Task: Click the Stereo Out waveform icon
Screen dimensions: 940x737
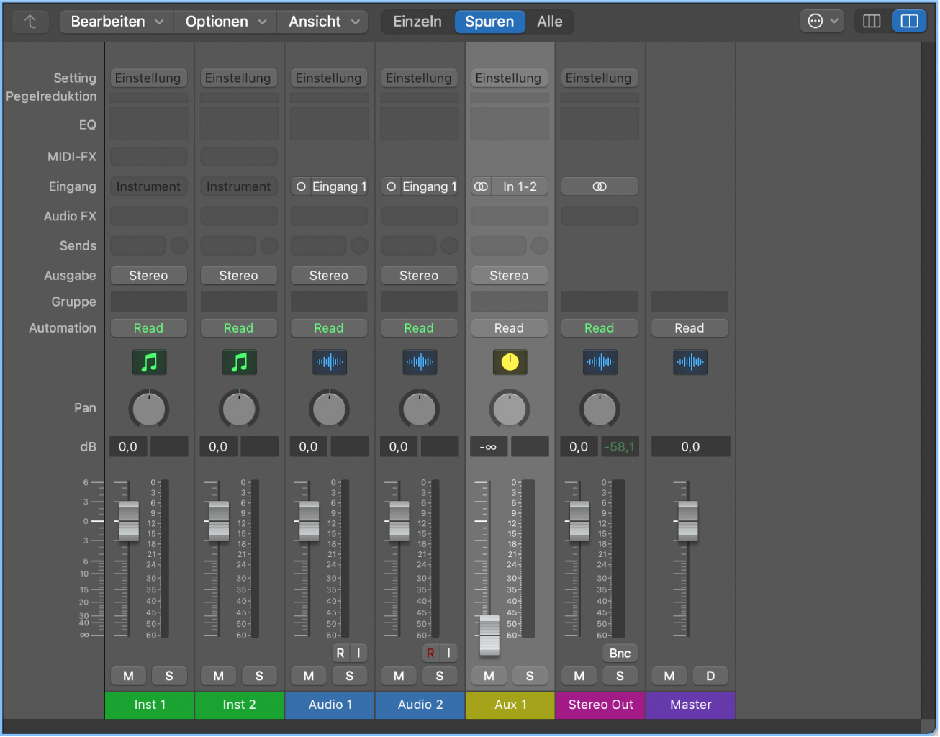Action: (x=600, y=362)
